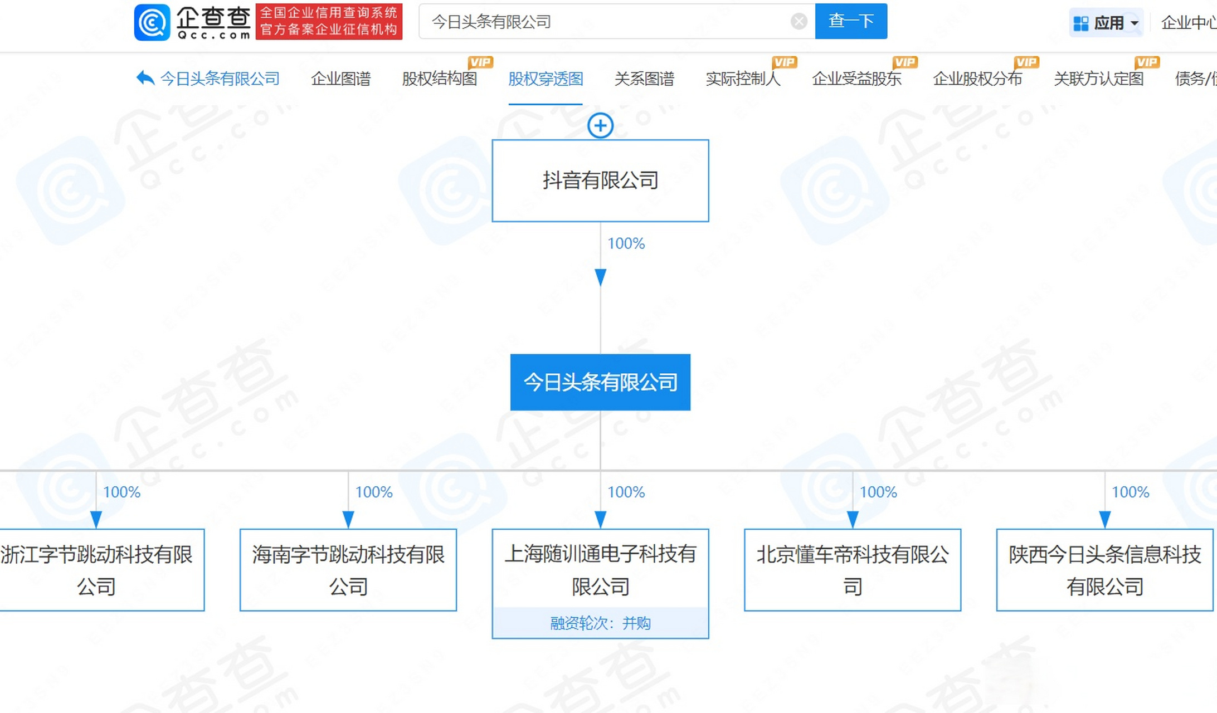
Task: Click the 融资轮次：并购 label on 上海随训通 node
Action: pos(600,623)
